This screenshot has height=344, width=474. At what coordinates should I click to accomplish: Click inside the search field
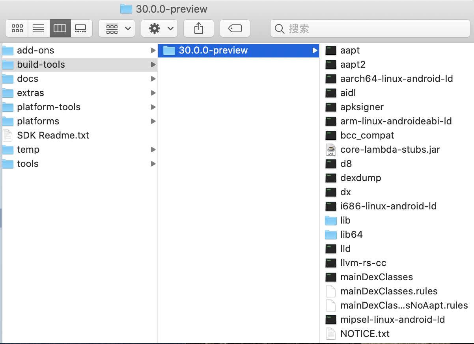[370, 28]
